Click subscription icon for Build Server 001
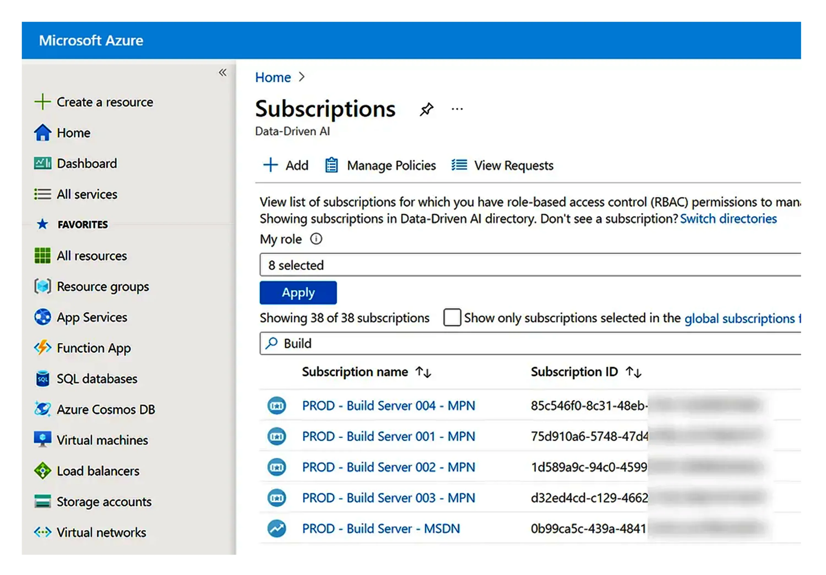 pyautogui.click(x=277, y=436)
